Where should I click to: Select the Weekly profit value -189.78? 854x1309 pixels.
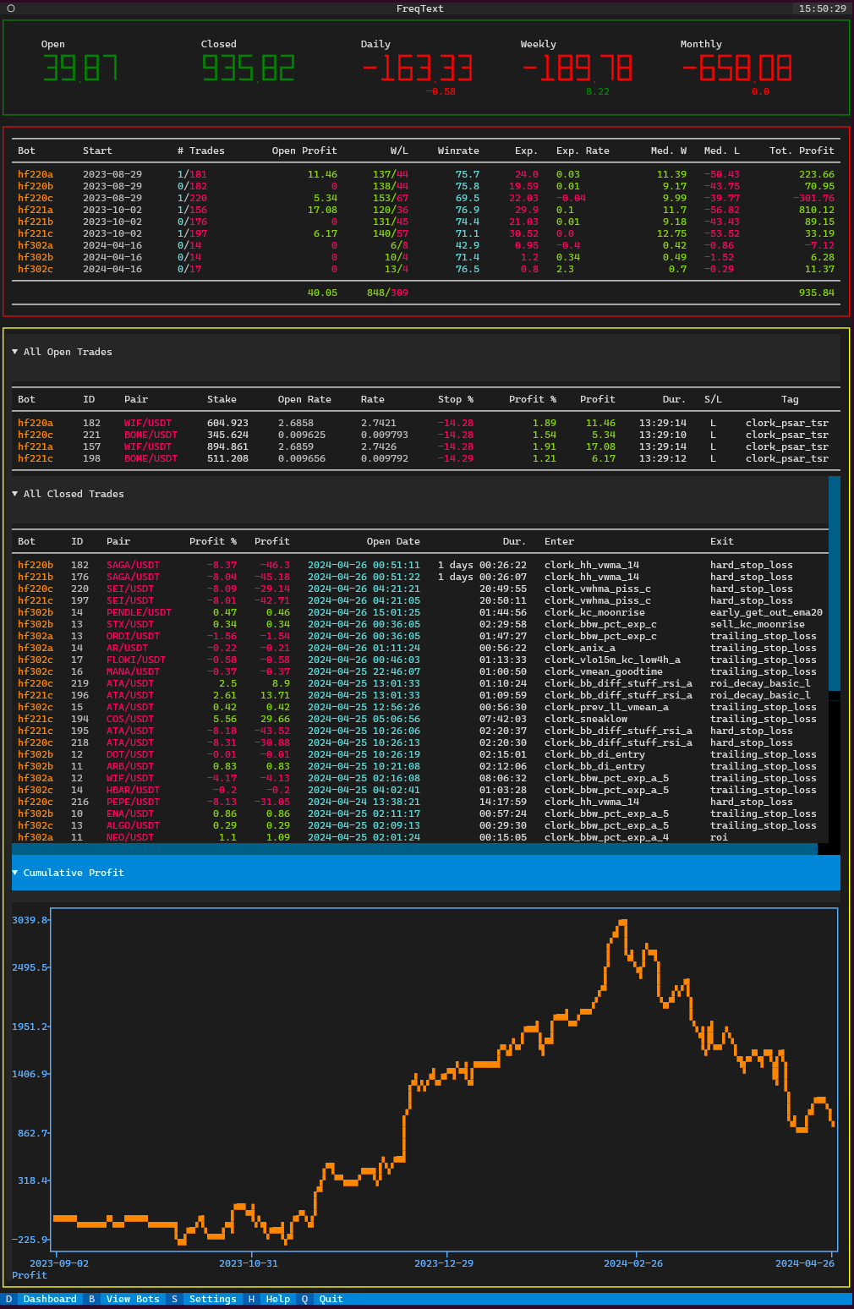point(577,68)
